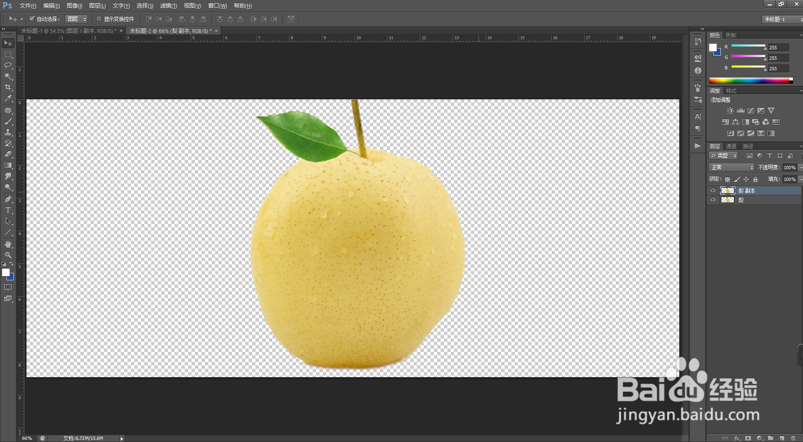Enable the 显示变换控件 checkbox
The height and width of the screenshot is (442, 803).
[x=99, y=19]
